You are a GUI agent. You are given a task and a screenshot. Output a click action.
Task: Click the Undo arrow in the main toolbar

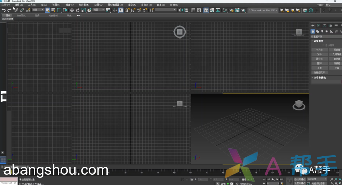point(4,10)
